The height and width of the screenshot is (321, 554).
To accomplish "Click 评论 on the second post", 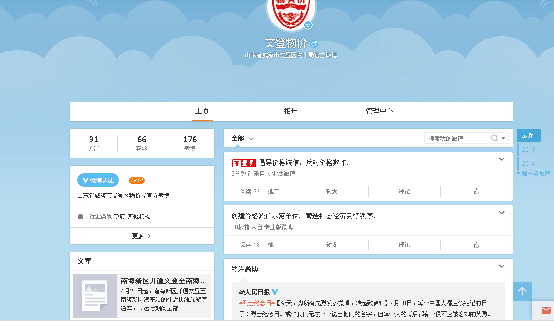I will pos(404,245).
